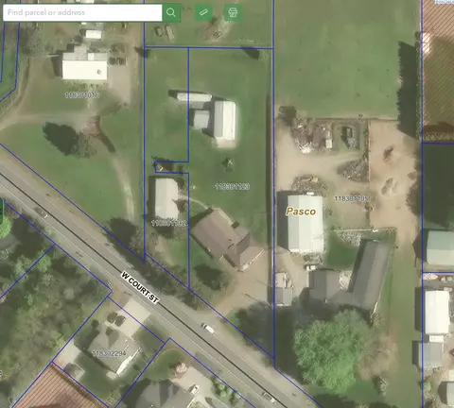The width and height of the screenshot is (454, 408).
Task: Select parcel label 118302294
Action: [110, 354]
